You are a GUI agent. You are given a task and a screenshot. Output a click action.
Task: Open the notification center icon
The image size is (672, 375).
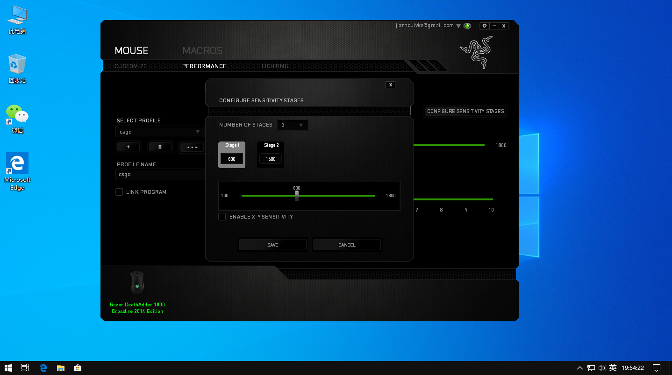coord(656,368)
